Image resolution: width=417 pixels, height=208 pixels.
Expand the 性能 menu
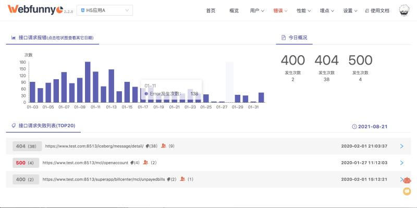[x=303, y=10]
